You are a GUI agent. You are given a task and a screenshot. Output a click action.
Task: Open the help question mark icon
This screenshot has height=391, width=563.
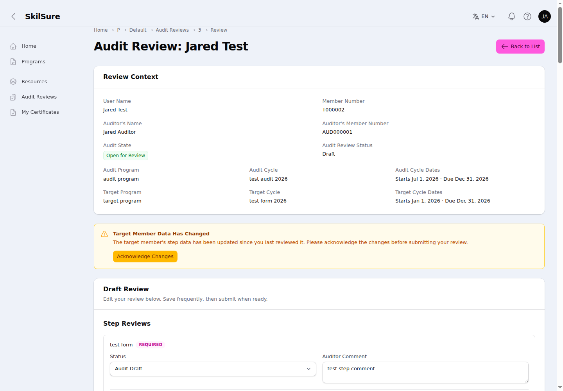coord(527,16)
